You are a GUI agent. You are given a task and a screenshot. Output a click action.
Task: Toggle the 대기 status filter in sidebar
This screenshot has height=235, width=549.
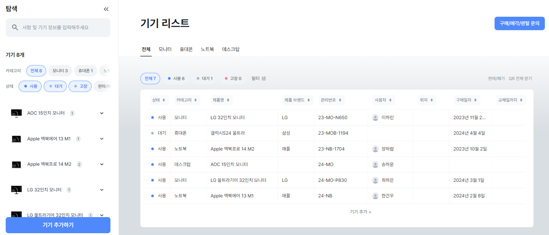pyautogui.click(x=55, y=86)
